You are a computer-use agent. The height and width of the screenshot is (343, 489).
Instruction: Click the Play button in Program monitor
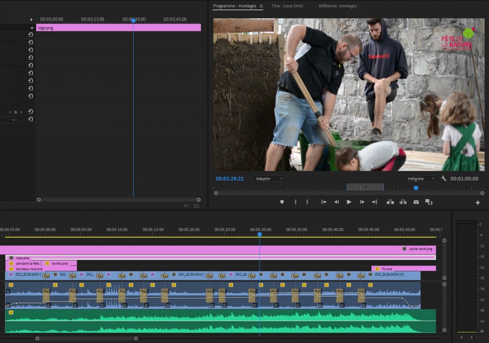[349, 202]
